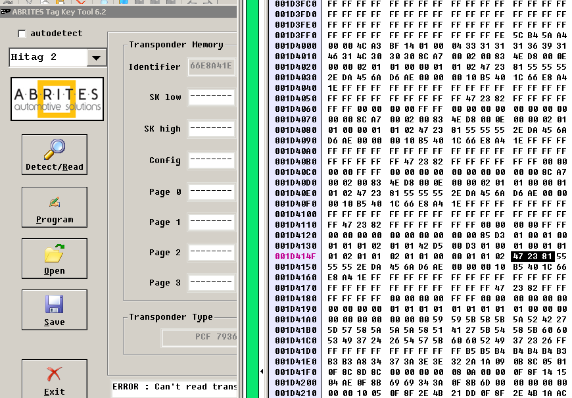Click the SK low input field

[211, 97]
